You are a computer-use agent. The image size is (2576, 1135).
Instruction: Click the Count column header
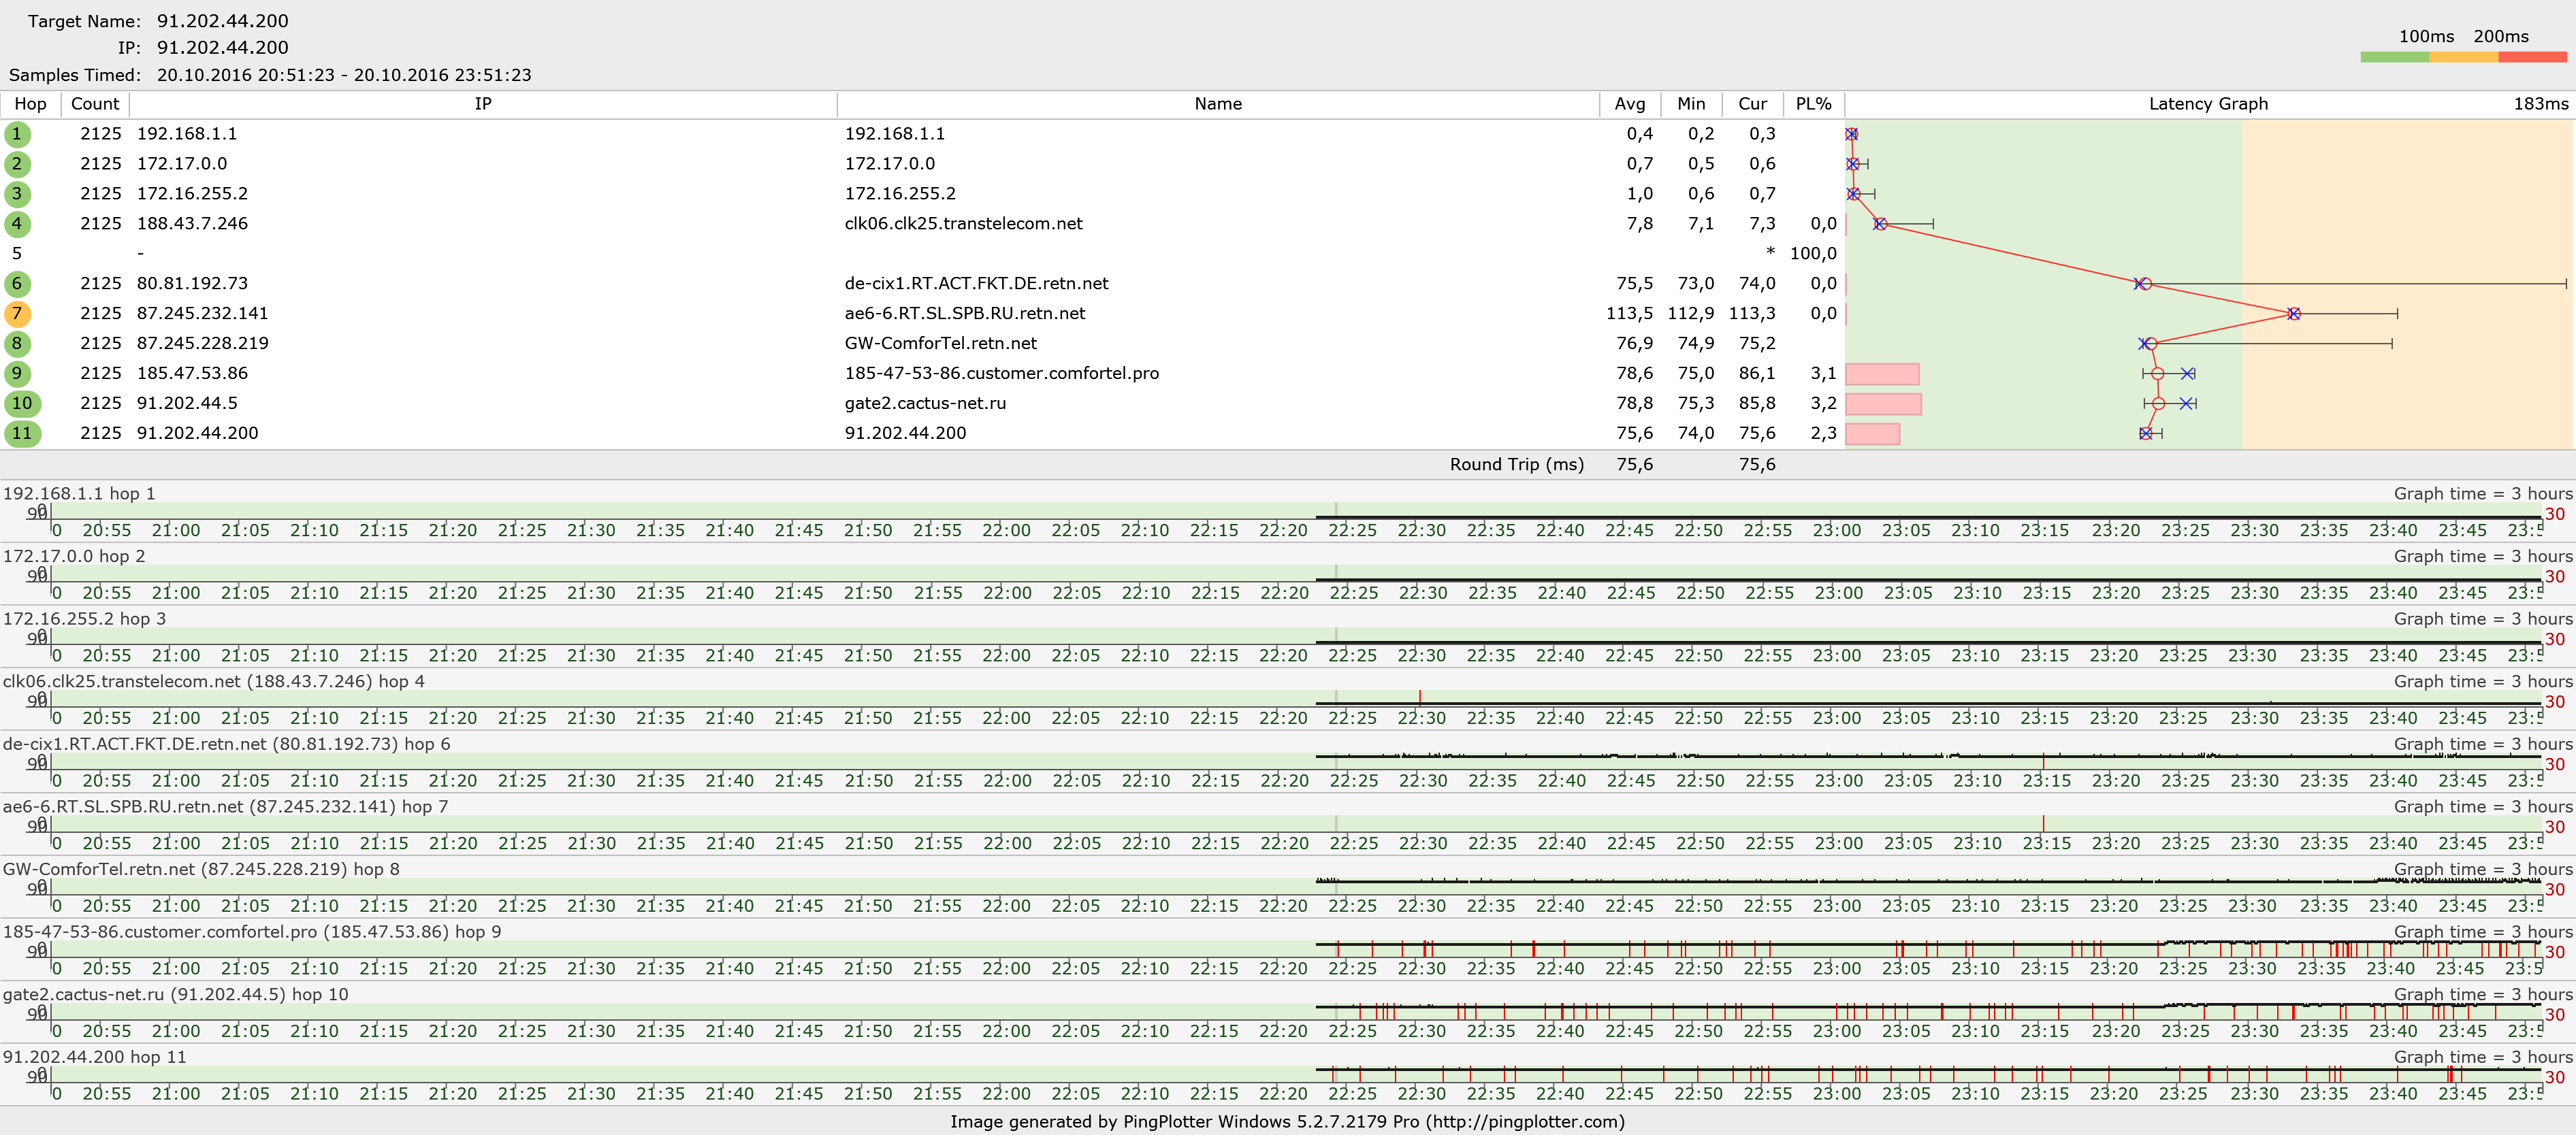pos(95,104)
